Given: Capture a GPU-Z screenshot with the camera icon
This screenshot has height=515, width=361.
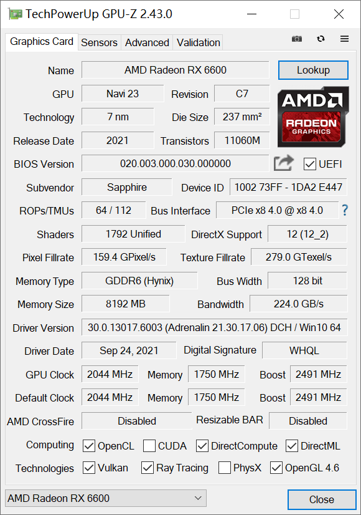Looking at the screenshot, I should (297, 39).
